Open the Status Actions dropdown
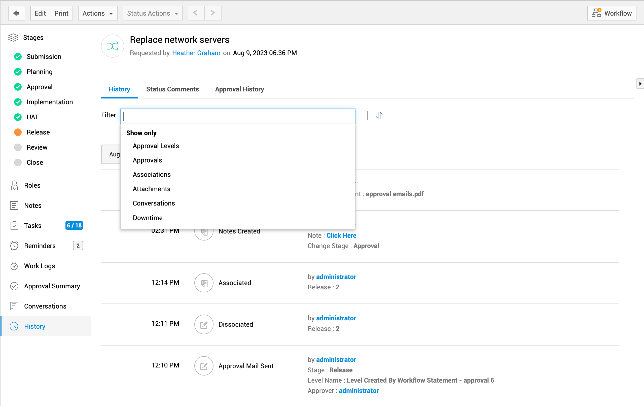The height and width of the screenshot is (406, 644). 153,13
